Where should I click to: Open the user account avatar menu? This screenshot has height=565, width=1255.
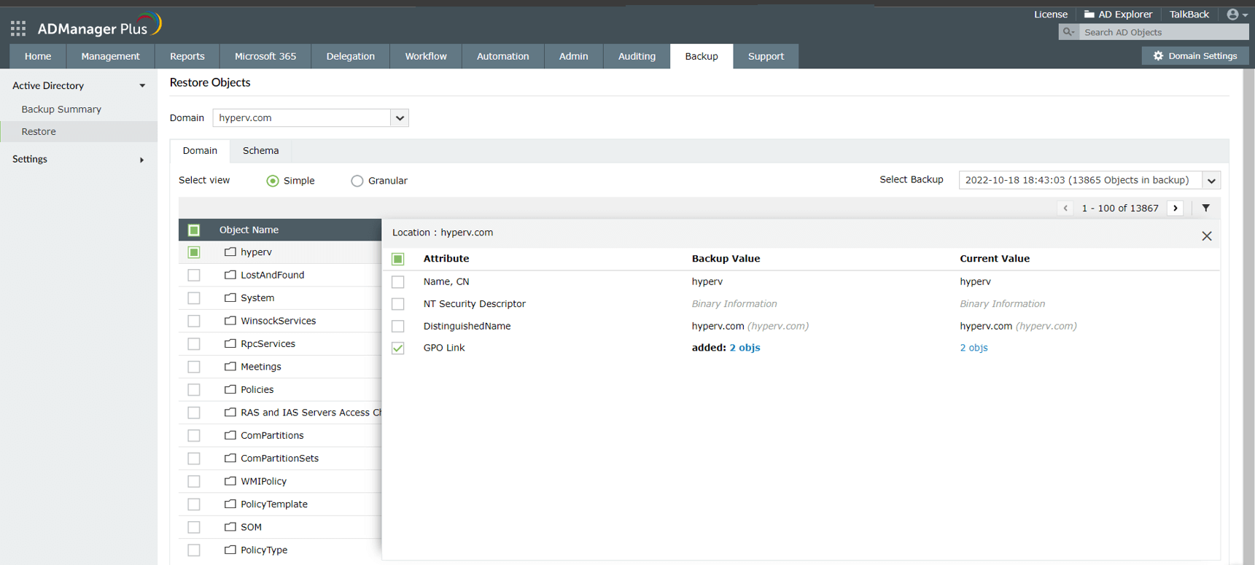tap(1237, 15)
